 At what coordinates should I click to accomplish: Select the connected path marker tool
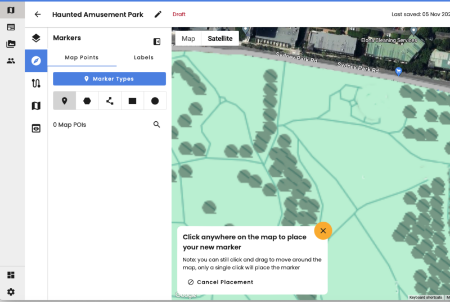tap(110, 101)
